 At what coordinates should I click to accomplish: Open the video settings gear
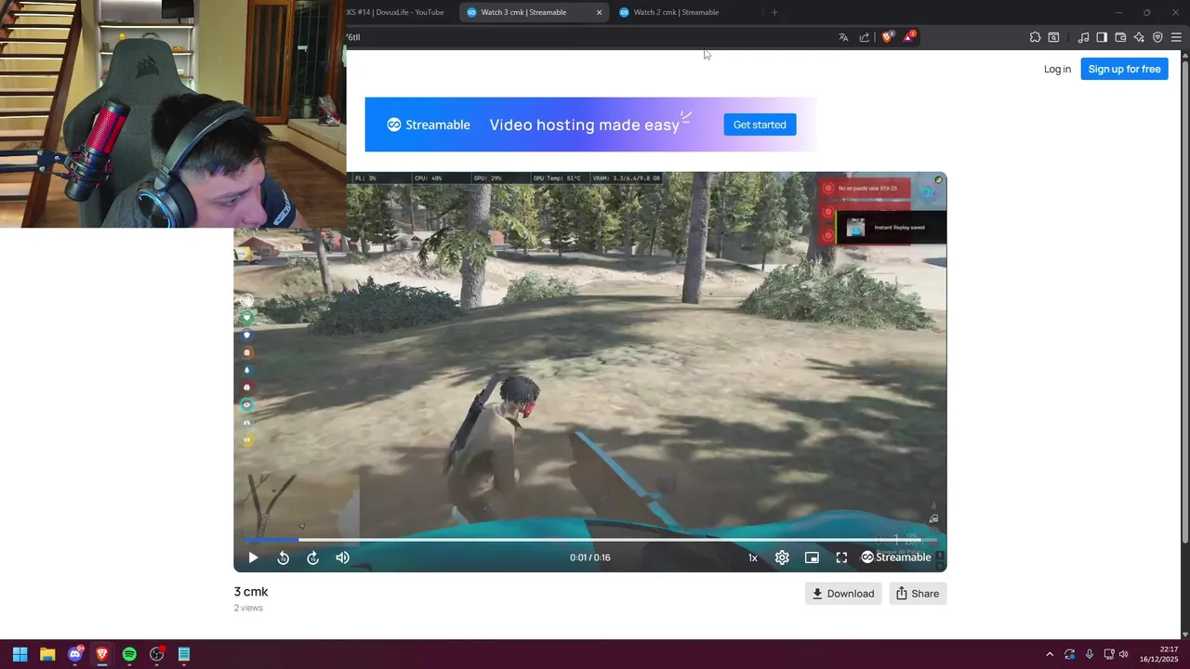coord(782,557)
